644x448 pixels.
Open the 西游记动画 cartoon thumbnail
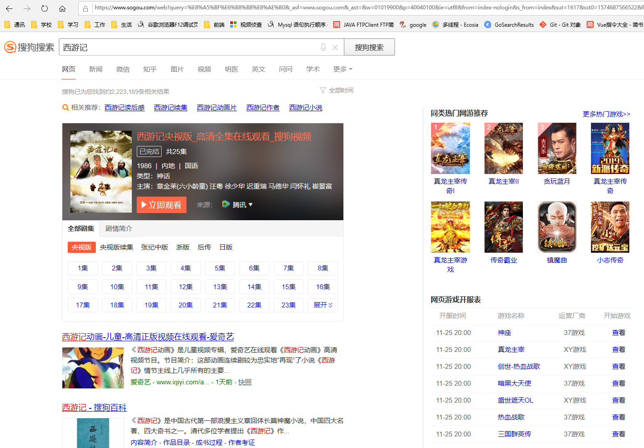(x=93, y=368)
